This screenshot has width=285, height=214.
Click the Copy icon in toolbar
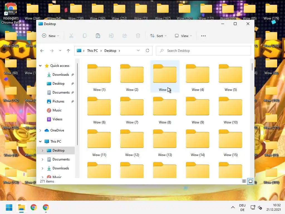(85, 36)
